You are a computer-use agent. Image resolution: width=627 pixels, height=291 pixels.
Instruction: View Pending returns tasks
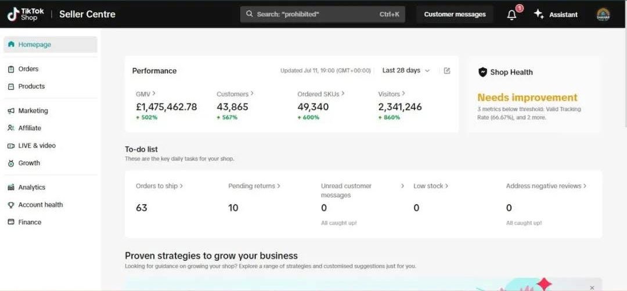point(254,186)
